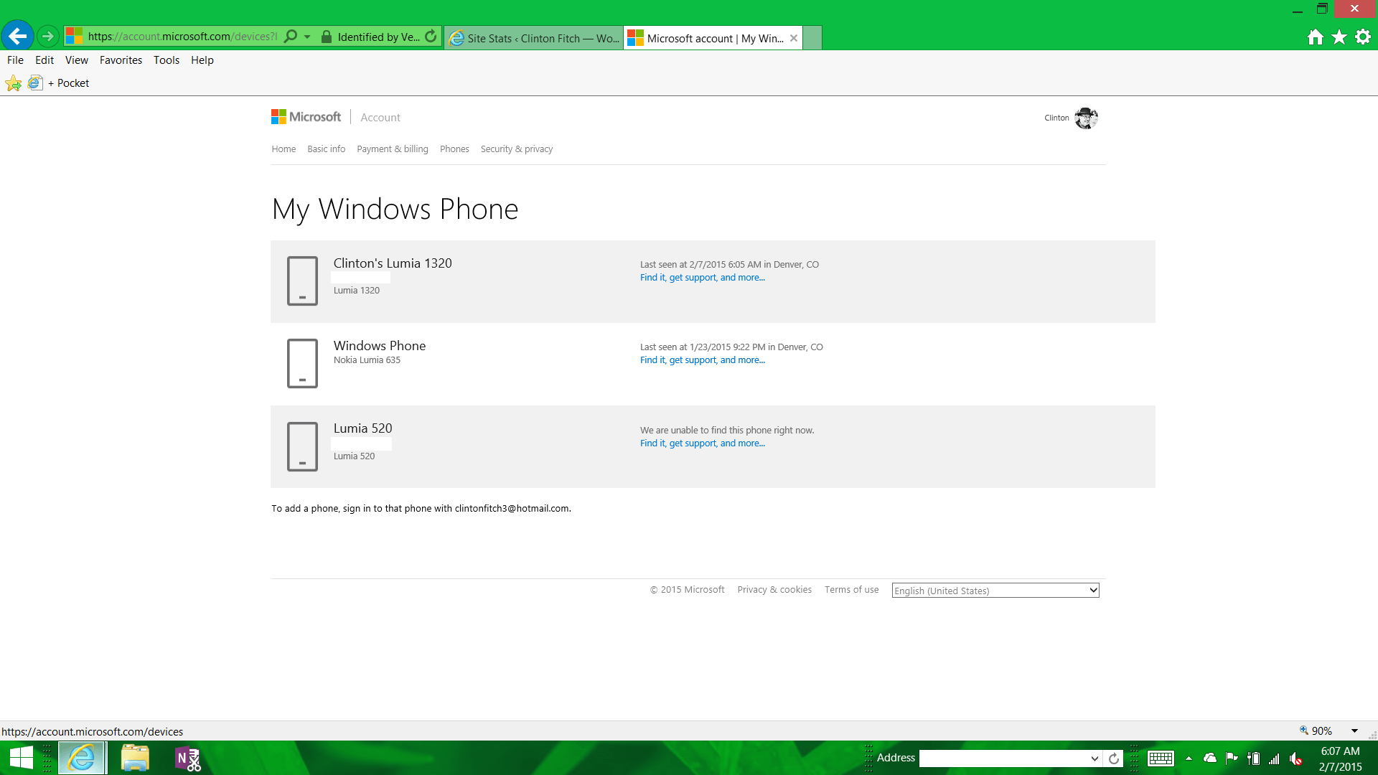1378x775 pixels.
Task: Go back with the browser back arrow
Action: [17, 36]
